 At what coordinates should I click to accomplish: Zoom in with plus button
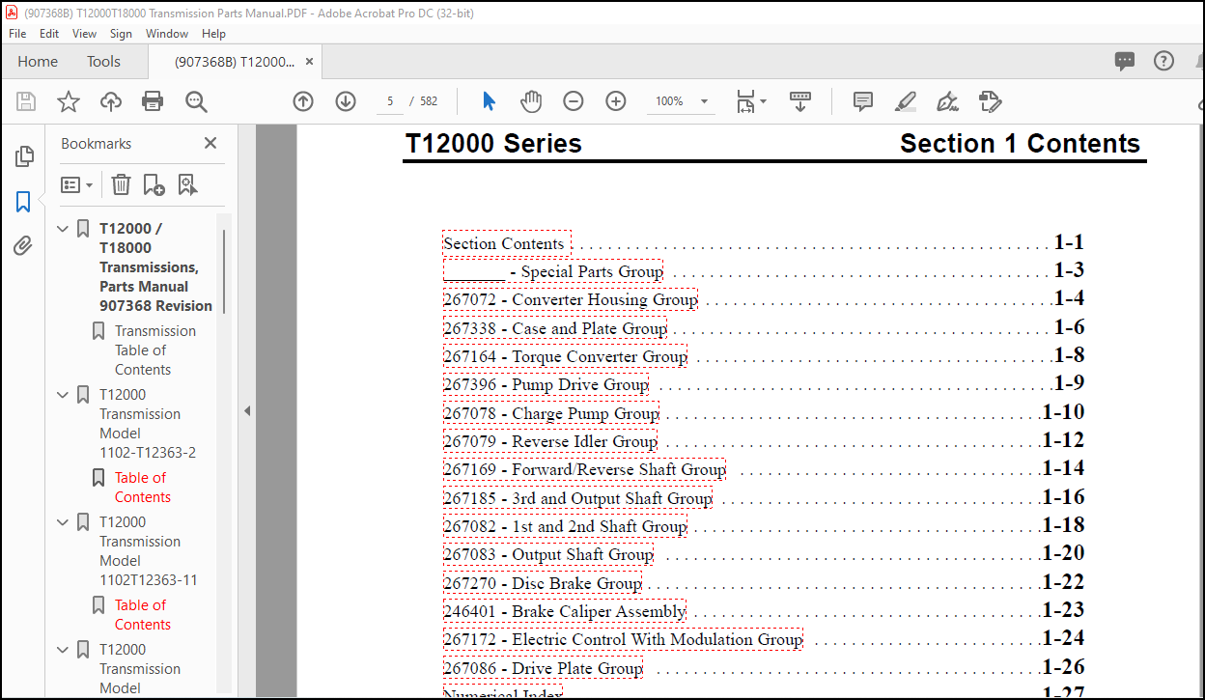(616, 101)
